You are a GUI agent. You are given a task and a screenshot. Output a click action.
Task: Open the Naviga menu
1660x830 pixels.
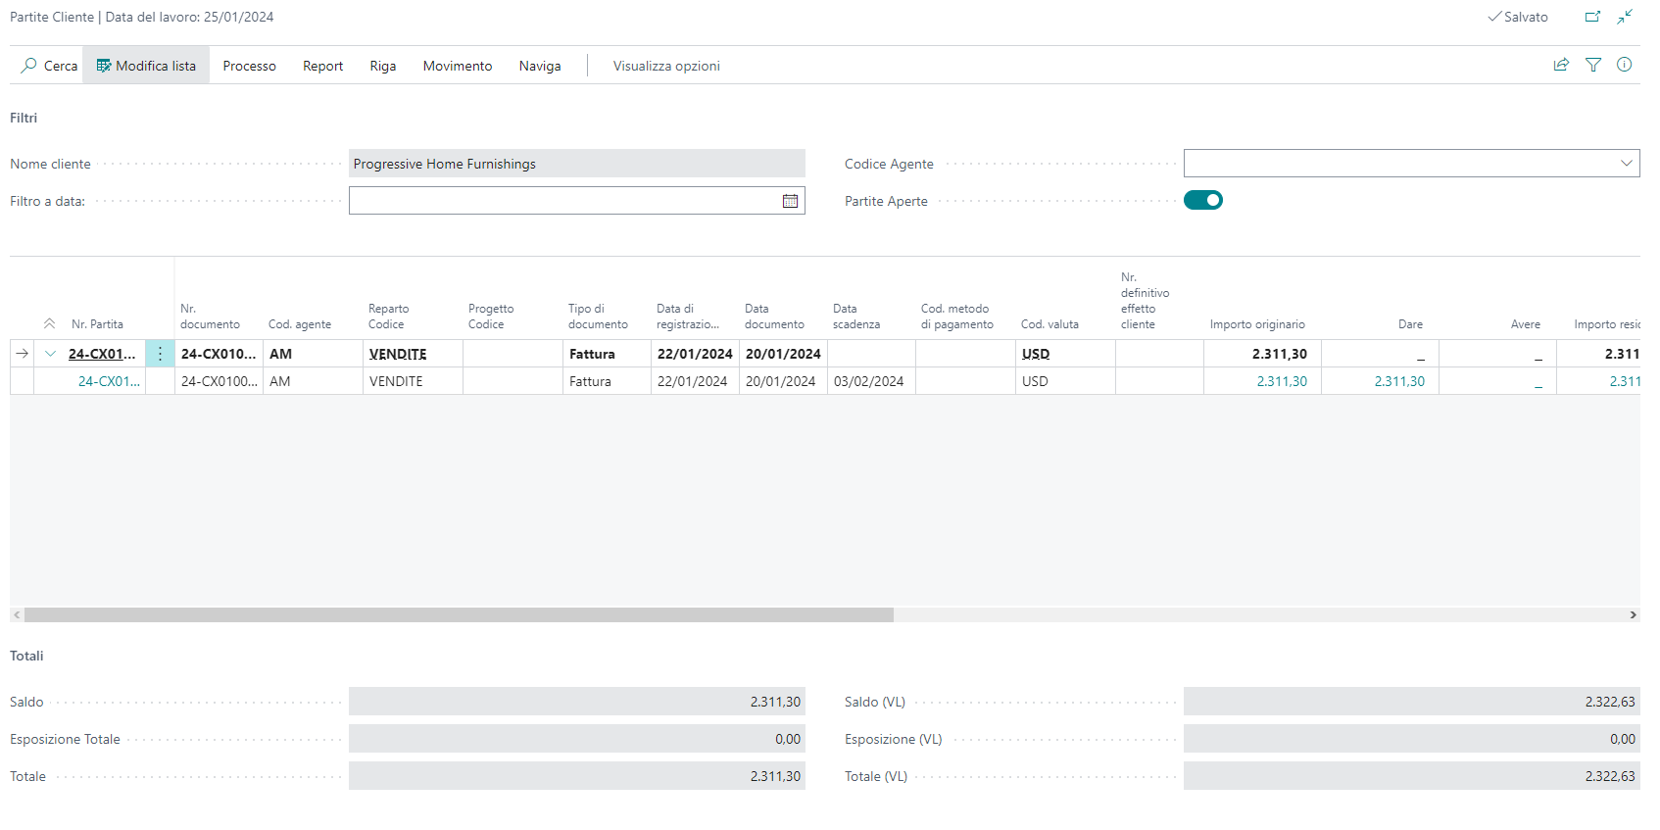pos(540,66)
